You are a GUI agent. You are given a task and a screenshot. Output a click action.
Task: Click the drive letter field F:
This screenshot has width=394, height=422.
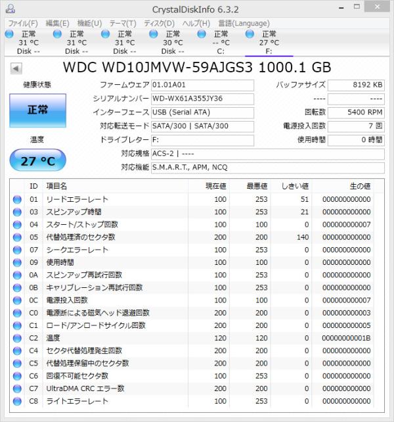[x=202, y=140]
